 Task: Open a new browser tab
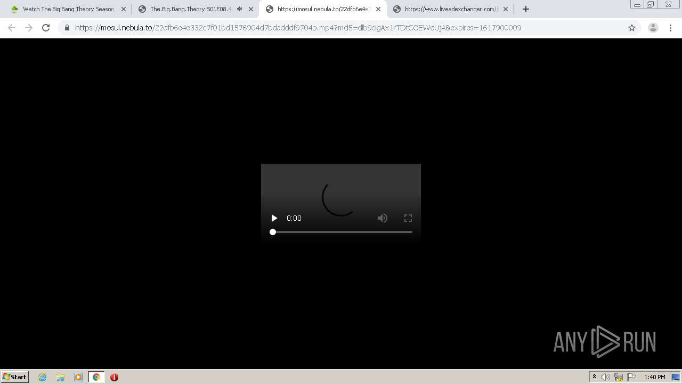click(x=526, y=9)
